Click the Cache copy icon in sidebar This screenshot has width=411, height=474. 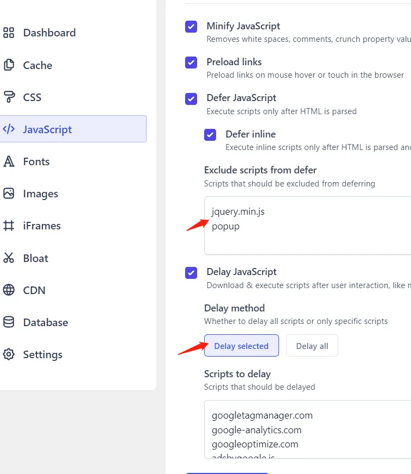[x=9, y=65]
